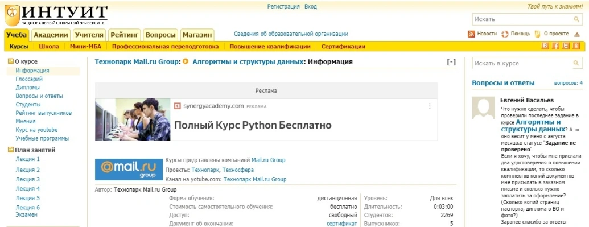Open the ad options three-dot menu
Screen dimensions: 589x227
click(430, 106)
